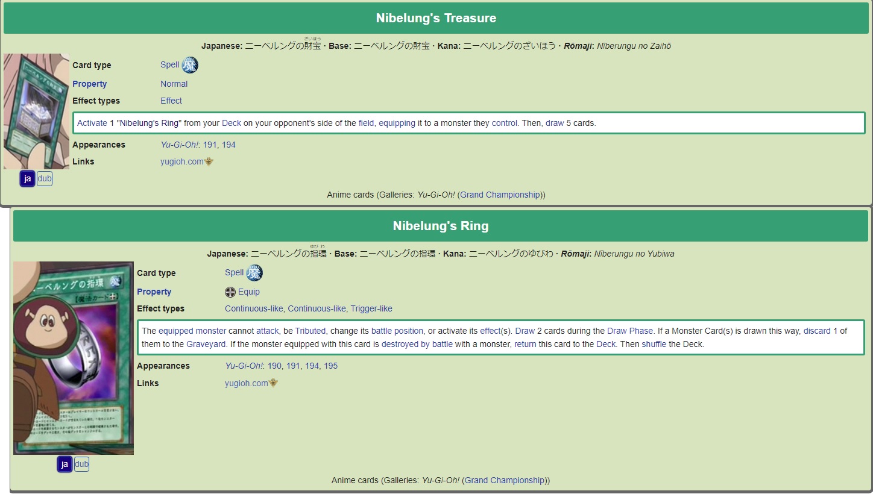Open the 'equipped monster' link in Ring's effect
The image size is (873, 494).
click(192, 331)
